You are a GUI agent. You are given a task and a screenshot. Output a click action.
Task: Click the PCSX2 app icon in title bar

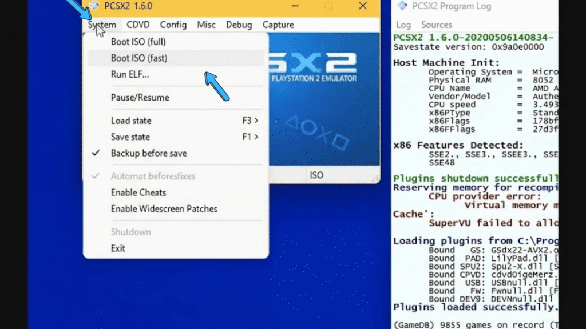[x=95, y=6]
